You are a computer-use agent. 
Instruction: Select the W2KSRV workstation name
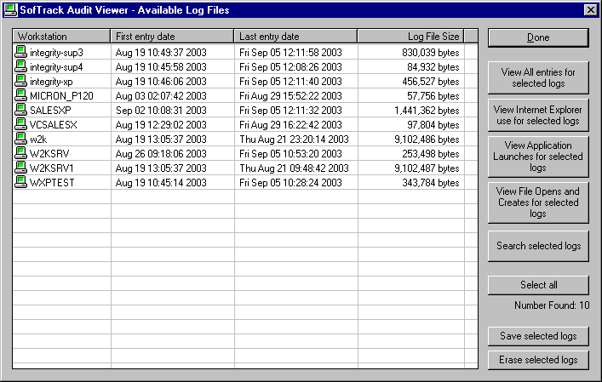tap(49, 154)
